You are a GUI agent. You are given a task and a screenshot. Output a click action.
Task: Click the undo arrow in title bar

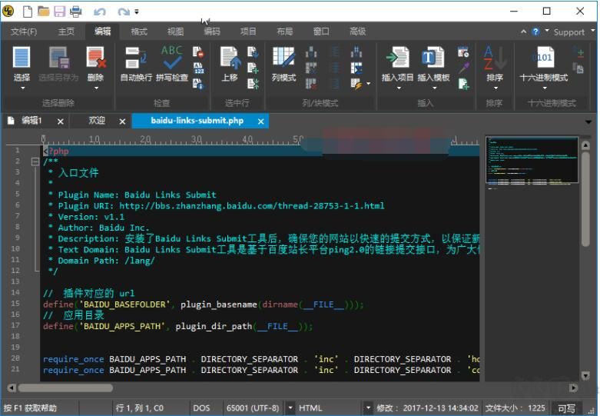(x=99, y=12)
